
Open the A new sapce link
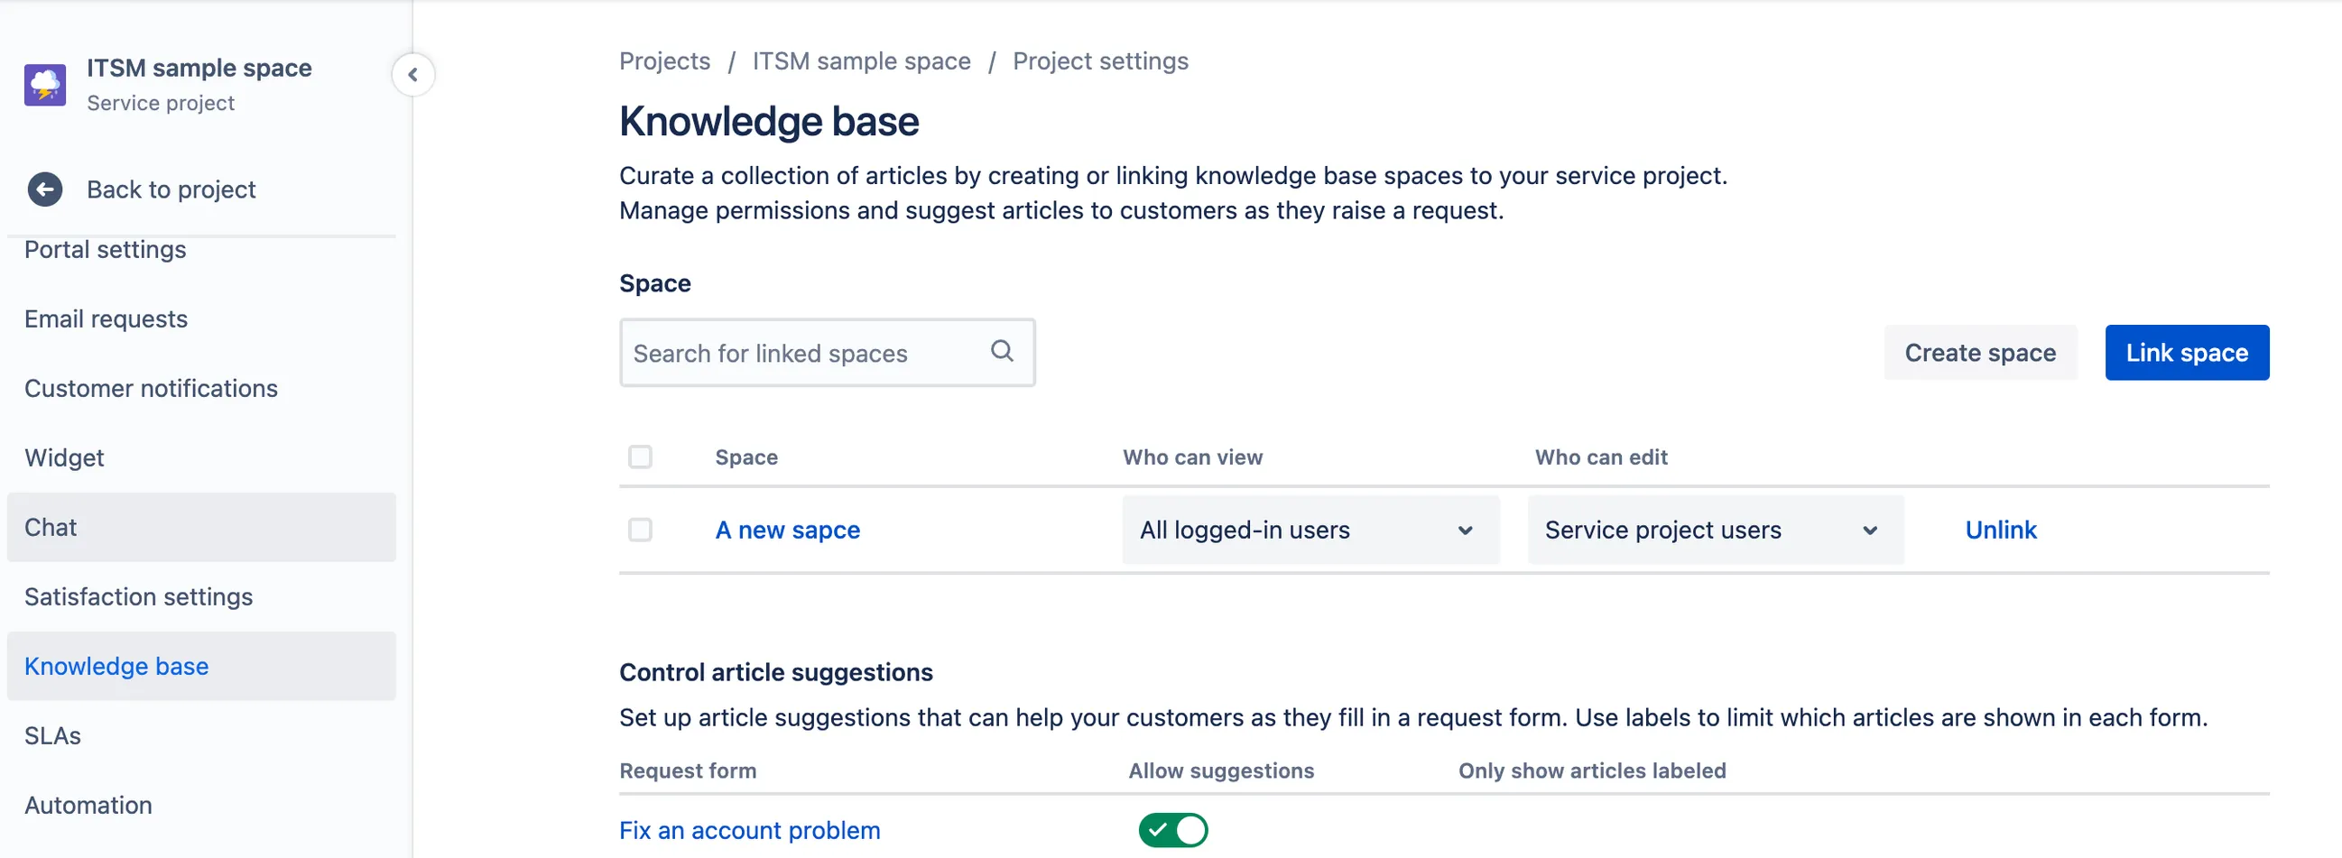787,530
